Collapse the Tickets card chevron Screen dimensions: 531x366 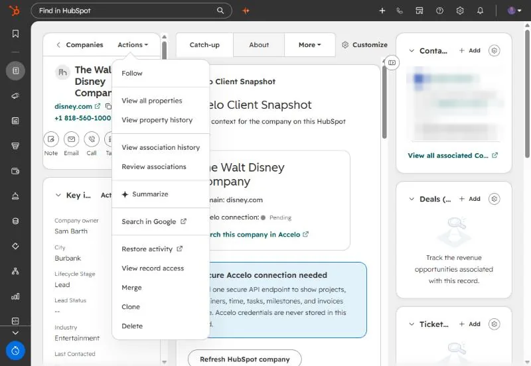click(x=412, y=324)
